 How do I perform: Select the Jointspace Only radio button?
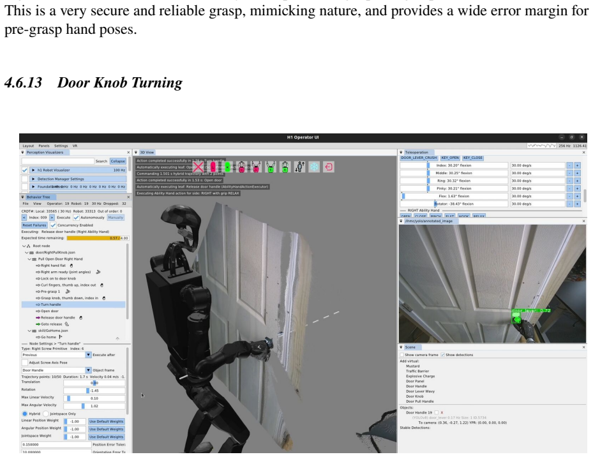46,414
